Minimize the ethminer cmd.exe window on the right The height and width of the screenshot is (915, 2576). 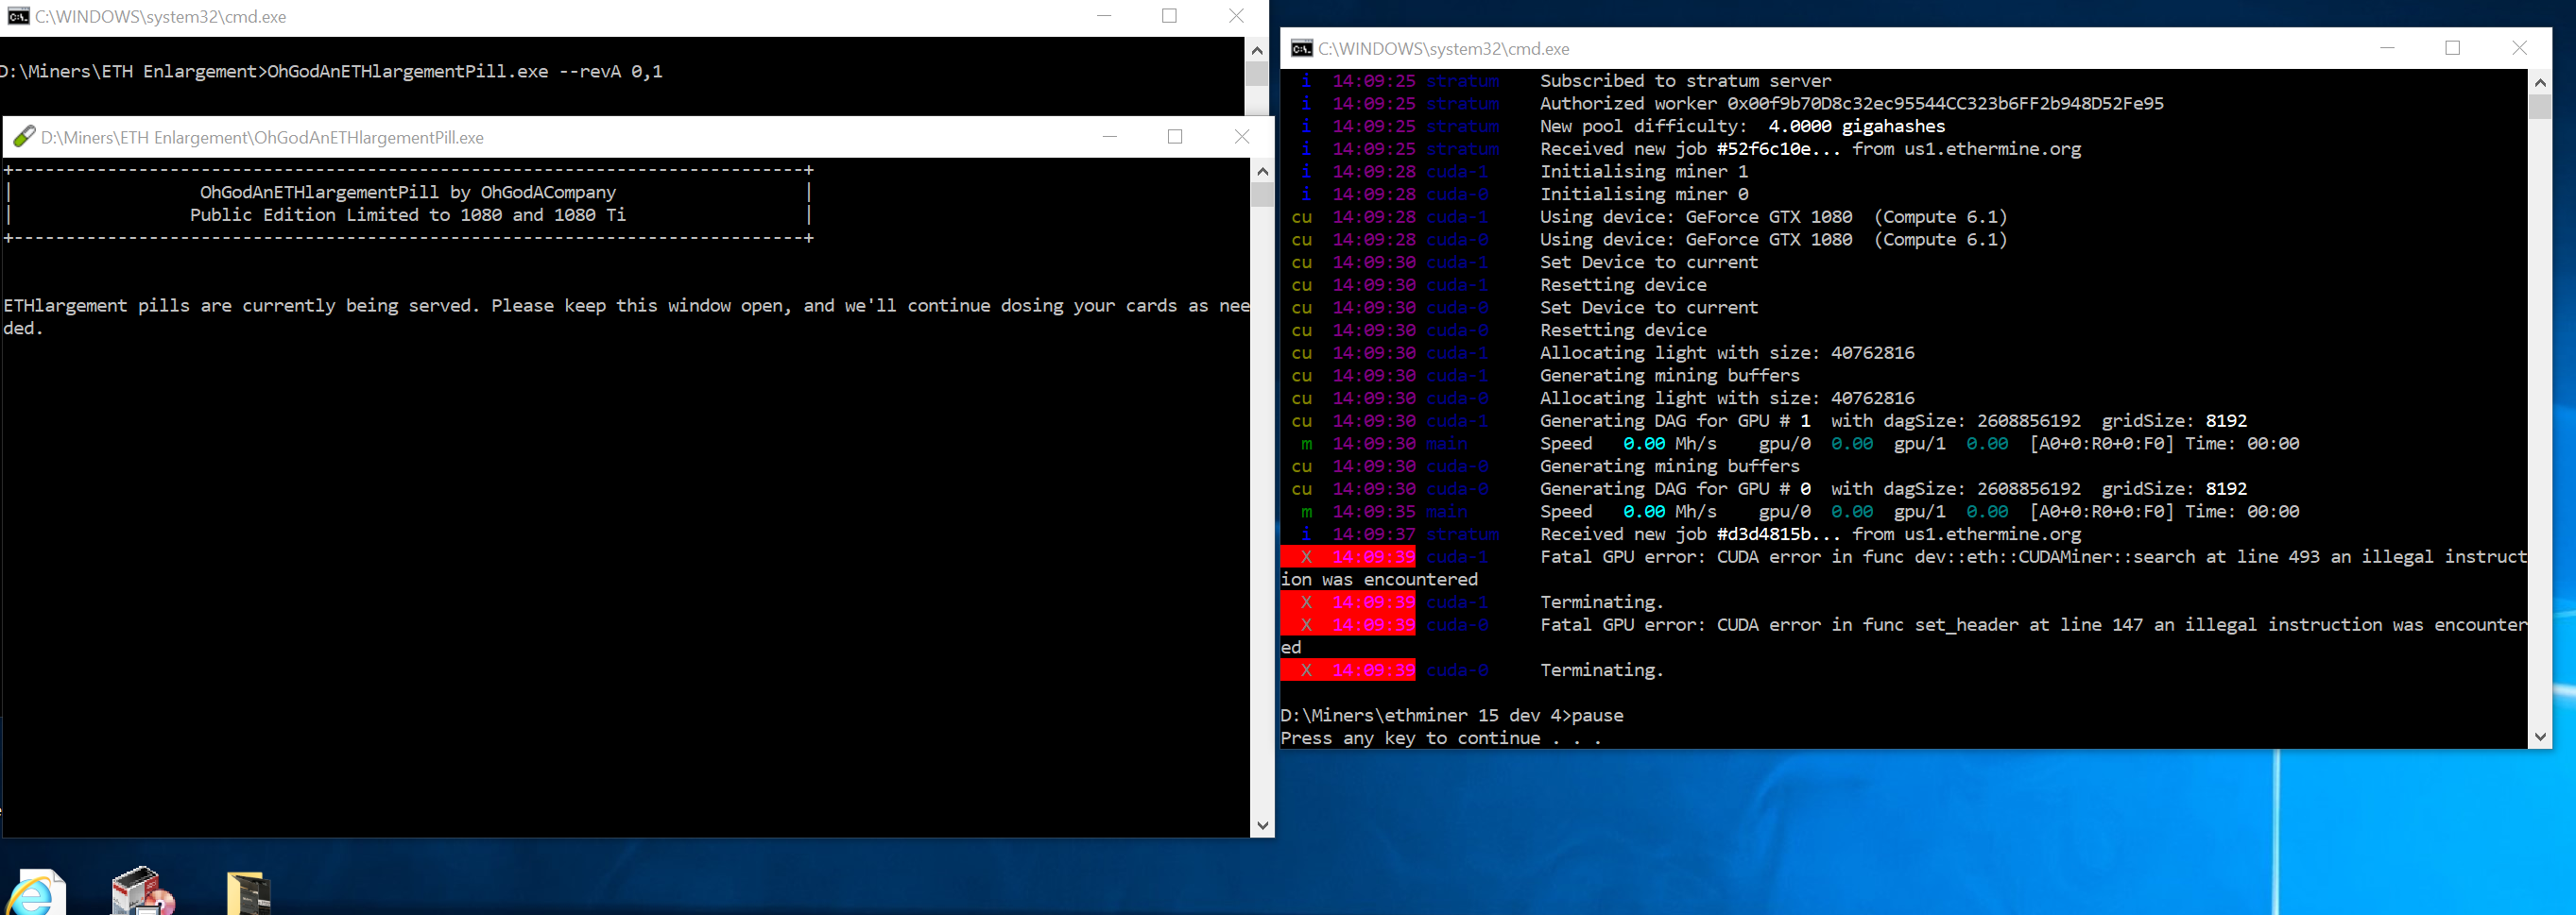pyautogui.click(x=2387, y=48)
